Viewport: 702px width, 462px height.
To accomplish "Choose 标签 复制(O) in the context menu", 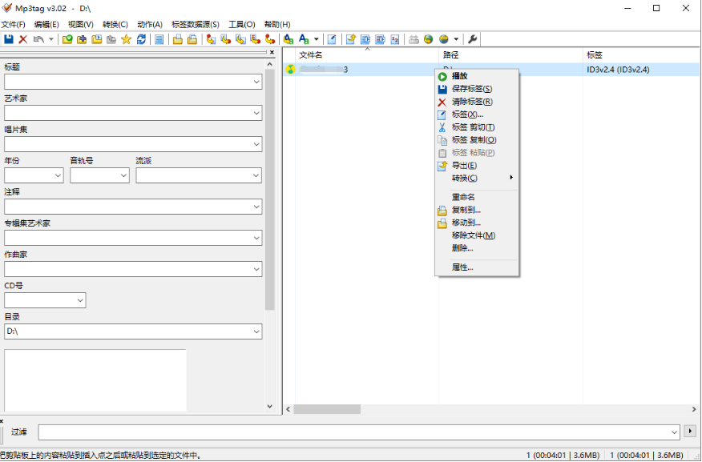I will (477, 140).
